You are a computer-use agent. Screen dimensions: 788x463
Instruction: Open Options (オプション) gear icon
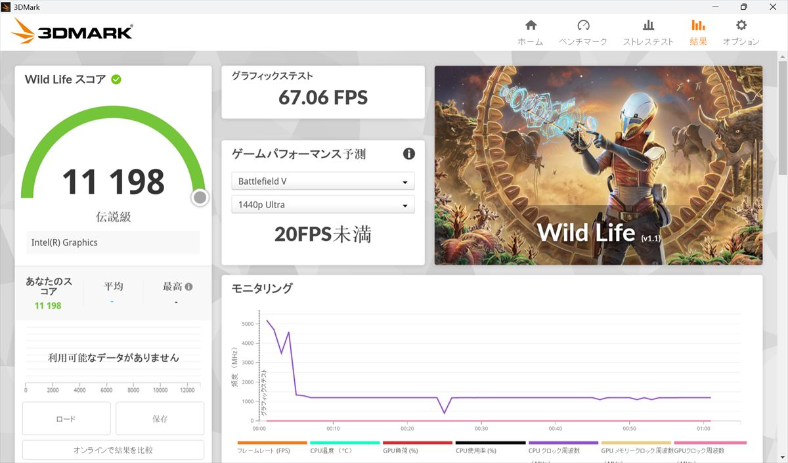coord(741,26)
